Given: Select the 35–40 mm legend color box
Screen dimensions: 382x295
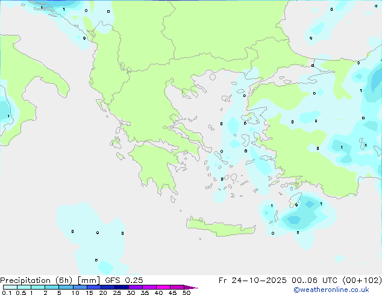Looking at the screenshot, I should point(149,287).
